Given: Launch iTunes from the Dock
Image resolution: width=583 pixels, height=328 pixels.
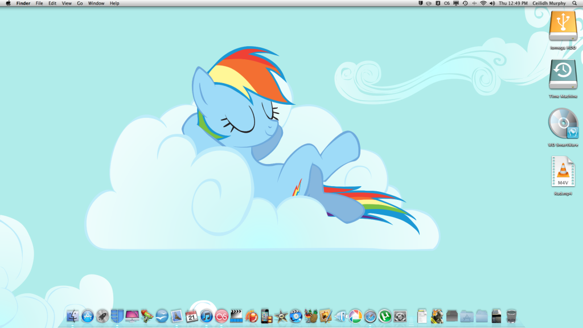Looking at the screenshot, I should (x=206, y=317).
